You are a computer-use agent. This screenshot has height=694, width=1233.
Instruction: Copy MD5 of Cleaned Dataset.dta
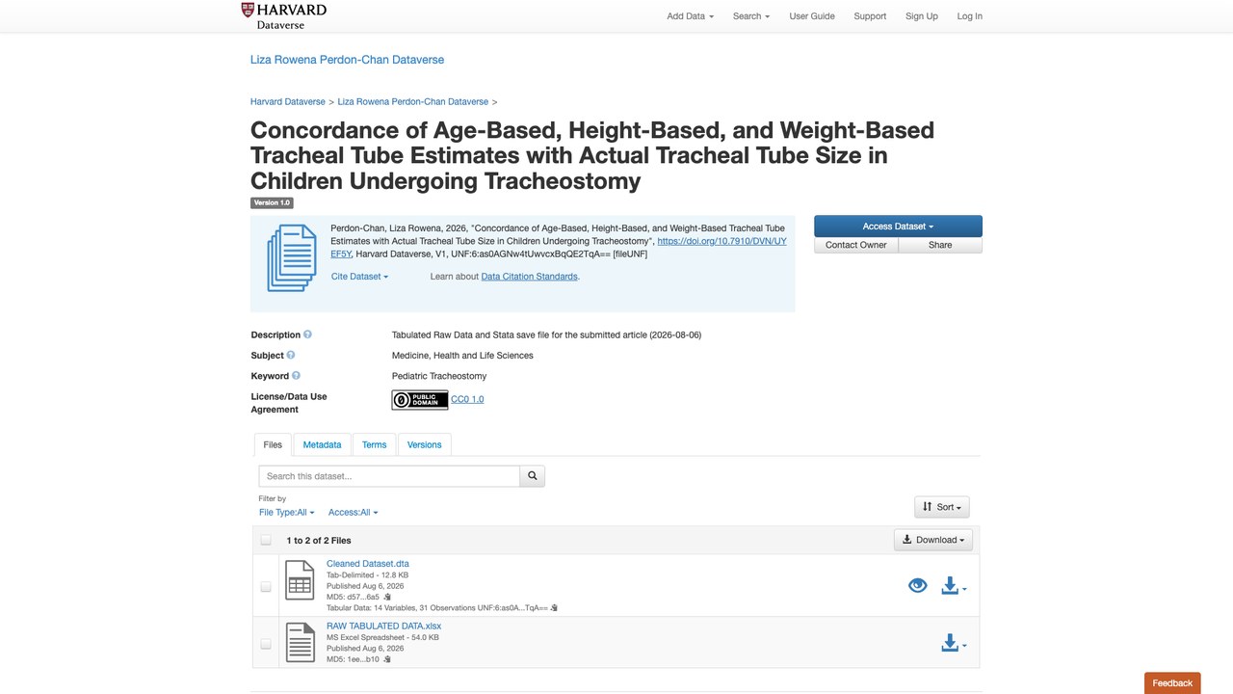(x=387, y=597)
